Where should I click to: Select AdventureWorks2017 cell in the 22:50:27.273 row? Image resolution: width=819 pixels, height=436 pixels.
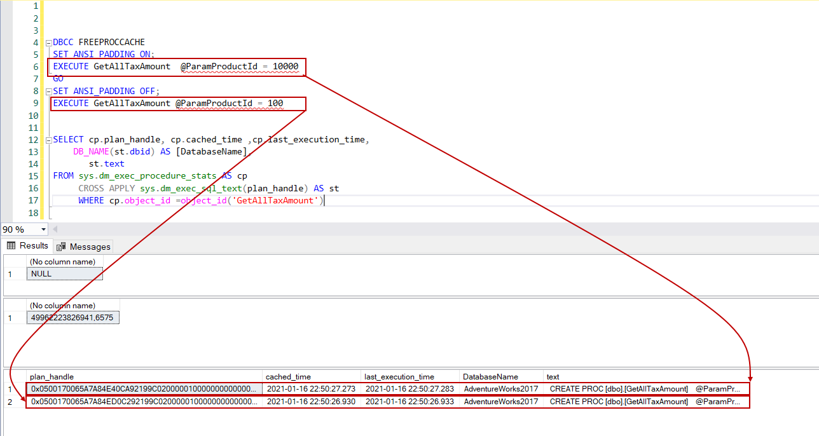coord(502,389)
